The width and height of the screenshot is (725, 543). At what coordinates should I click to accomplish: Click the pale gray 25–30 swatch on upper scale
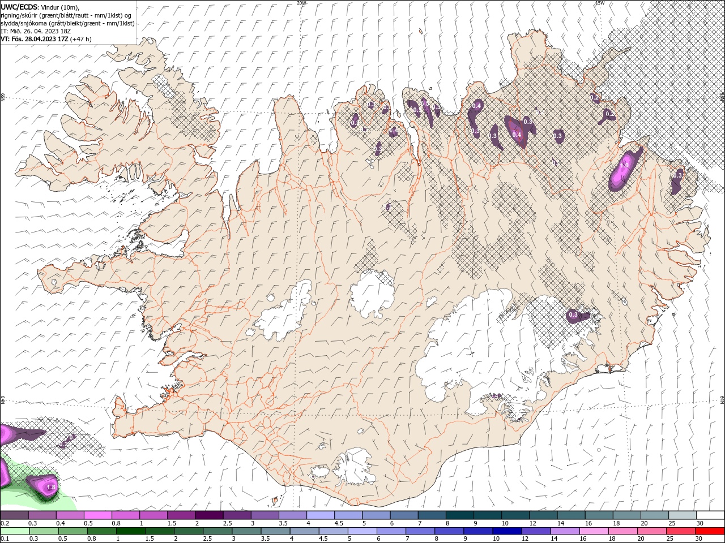(x=683, y=515)
